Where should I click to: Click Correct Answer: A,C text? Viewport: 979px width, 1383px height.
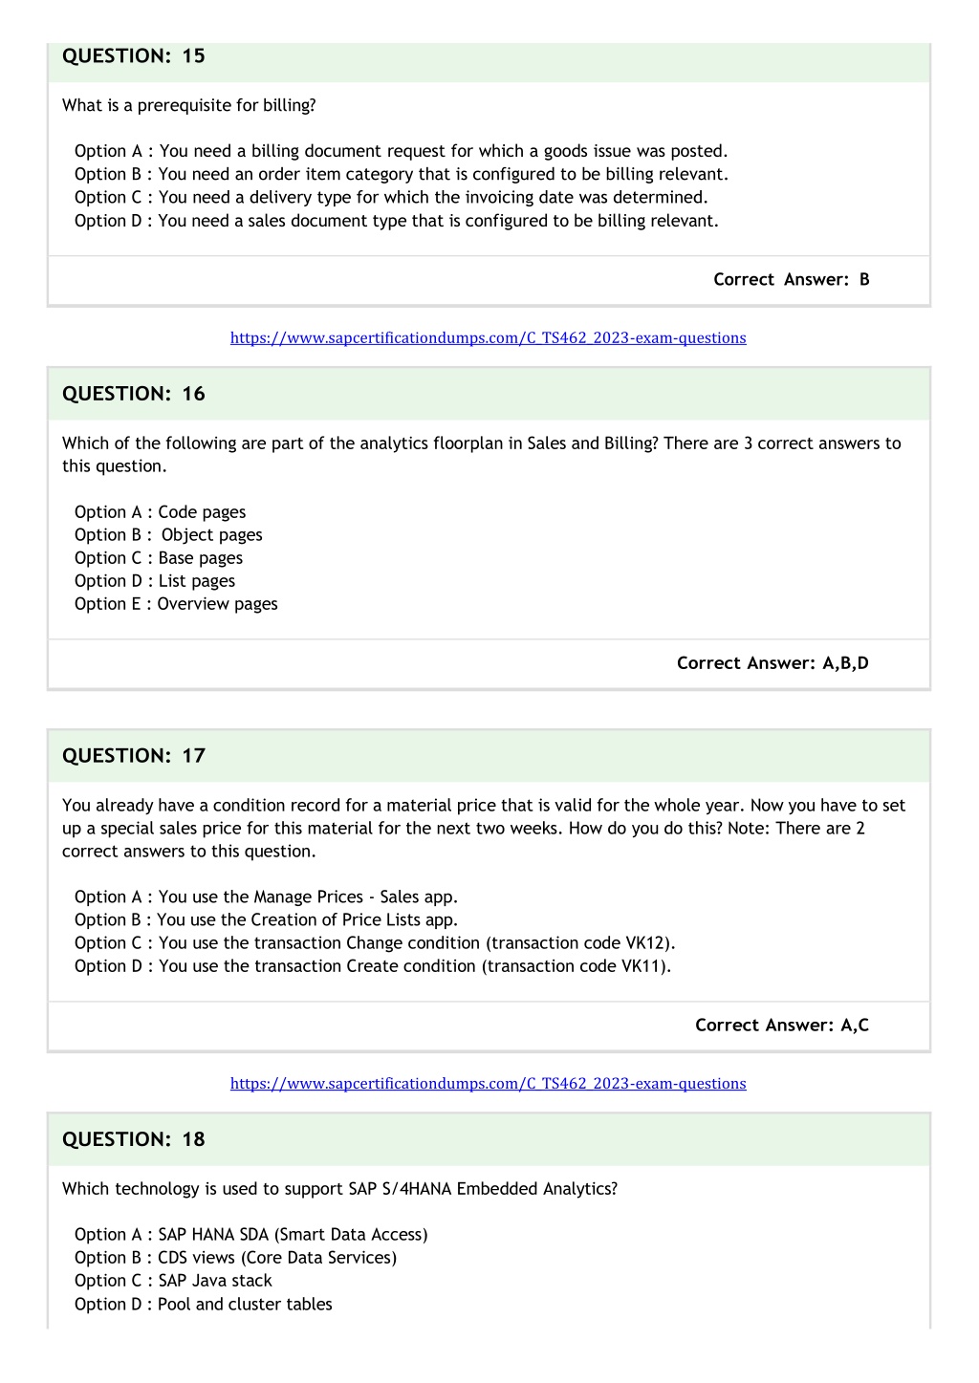pyautogui.click(x=782, y=1025)
